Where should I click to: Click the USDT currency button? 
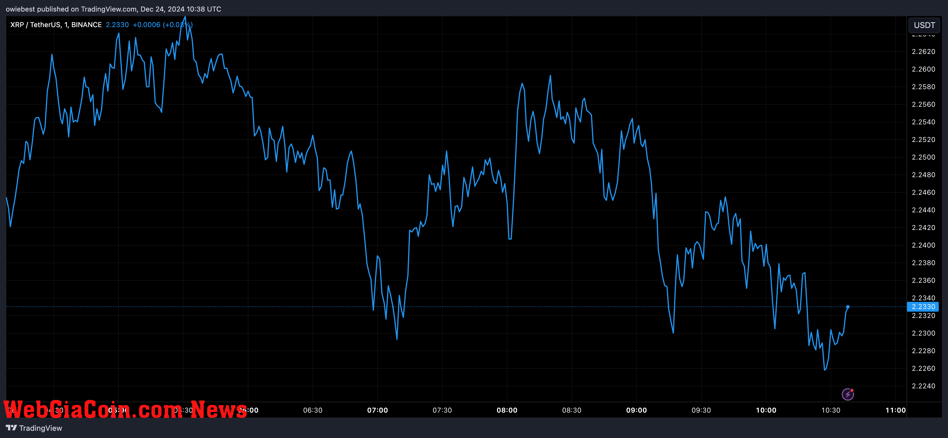(x=924, y=25)
